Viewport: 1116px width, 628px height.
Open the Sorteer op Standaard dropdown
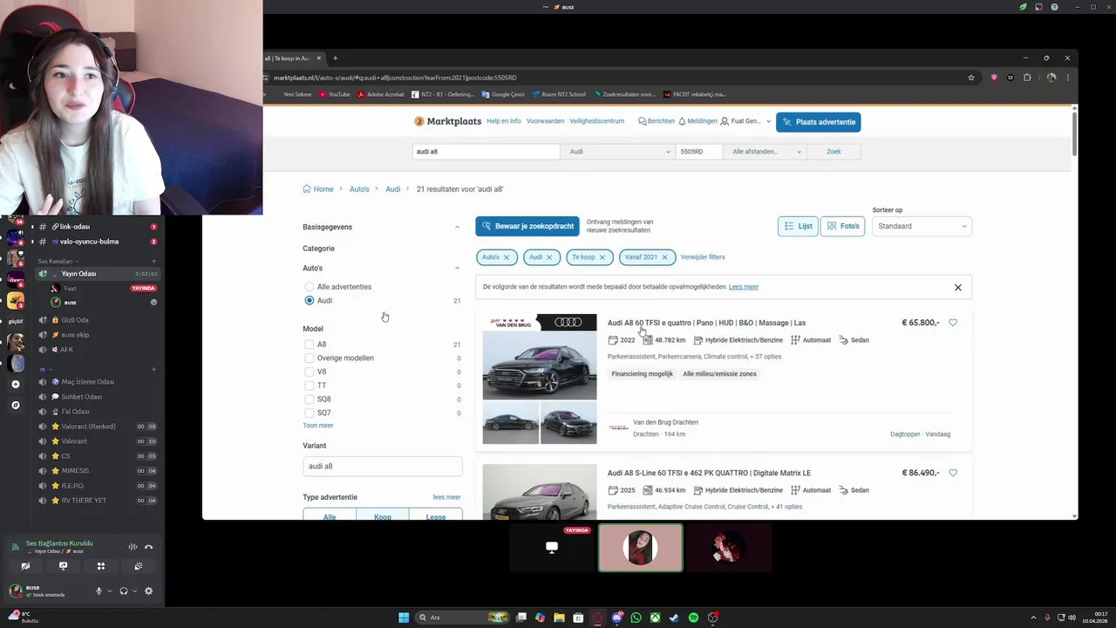pyautogui.click(x=922, y=226)
